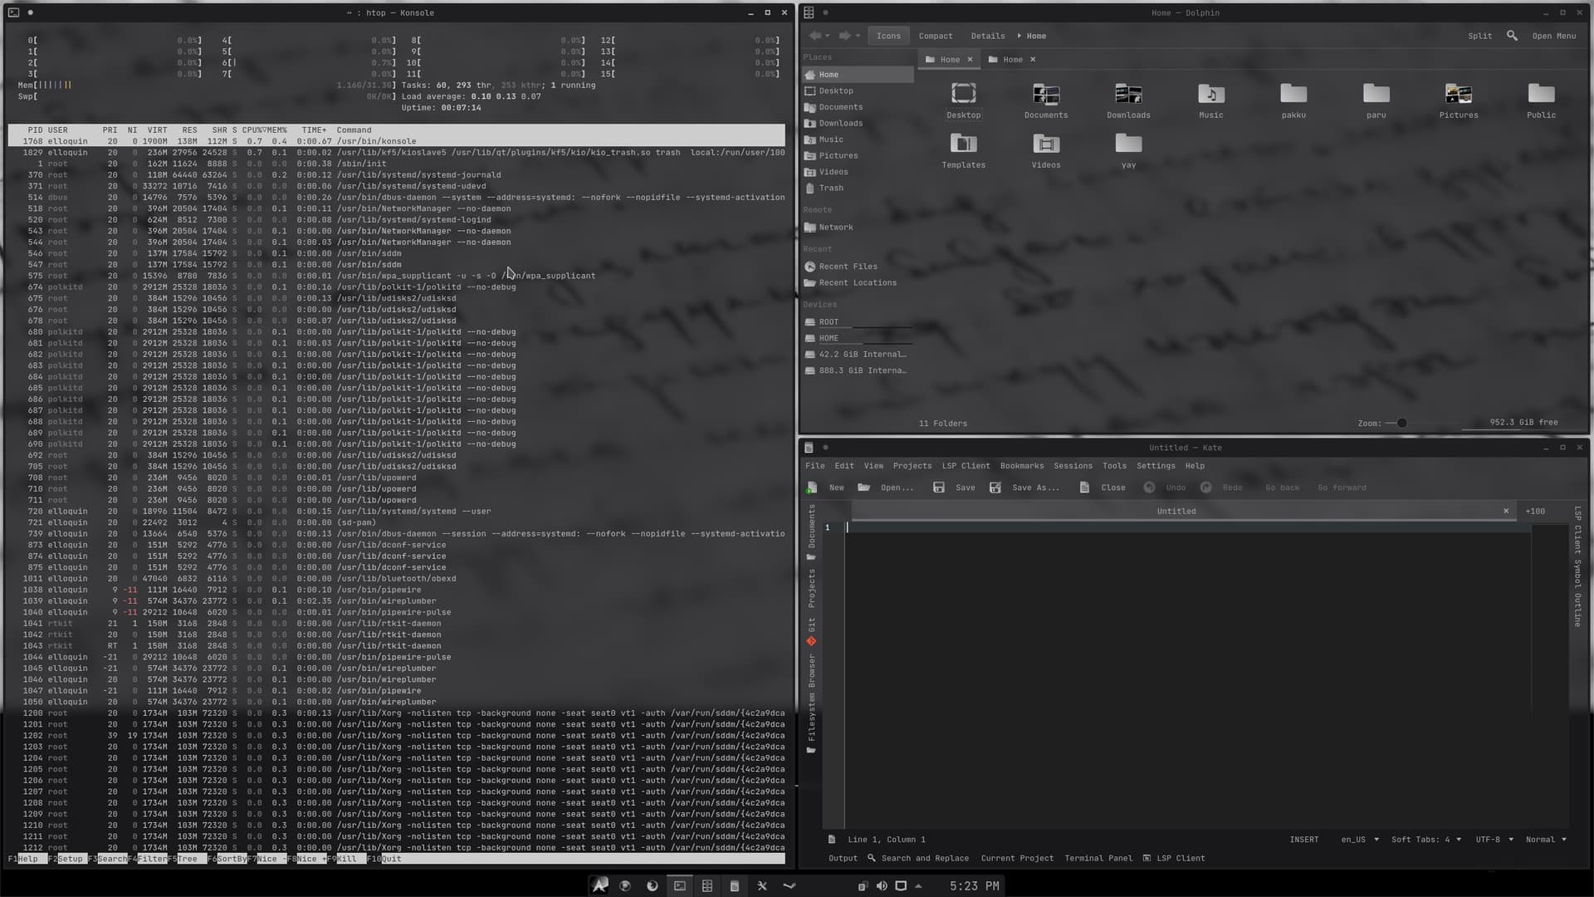Toggle the Current Project panel in Kate

coord(1017,858)
